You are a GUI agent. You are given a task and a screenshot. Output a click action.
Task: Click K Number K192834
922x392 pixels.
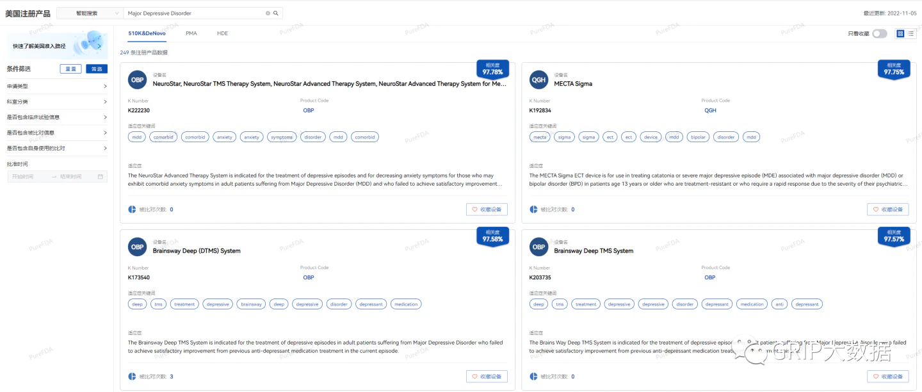pyautogui.click(x=540, y=110)
